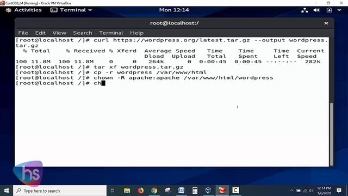
Task: Click the 'Type here to search' box
Action: click(60, 191)
